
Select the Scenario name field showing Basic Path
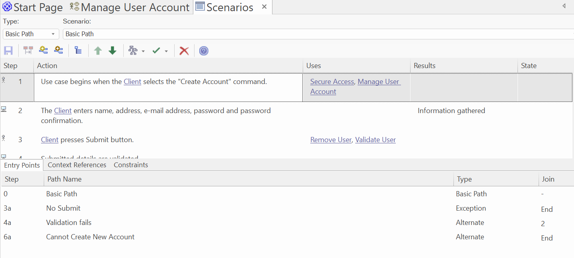point(119,34)
